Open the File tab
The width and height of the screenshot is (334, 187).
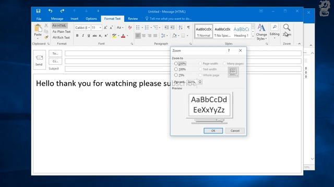pyautogui.click(x=39, y=19)
